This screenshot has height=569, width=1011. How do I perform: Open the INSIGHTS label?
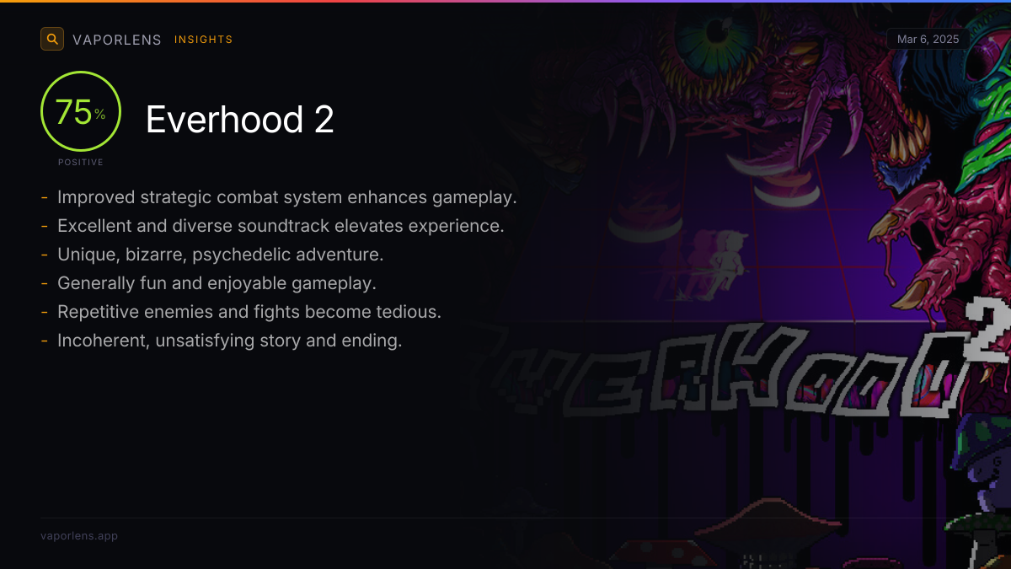tap(203, 40)
